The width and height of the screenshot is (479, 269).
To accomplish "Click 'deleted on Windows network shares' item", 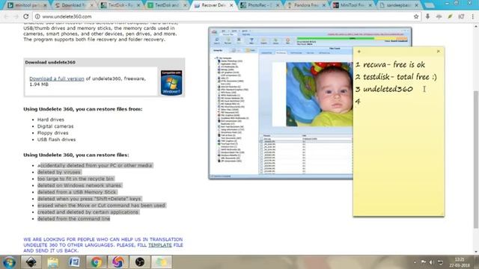I will point(79,185).
